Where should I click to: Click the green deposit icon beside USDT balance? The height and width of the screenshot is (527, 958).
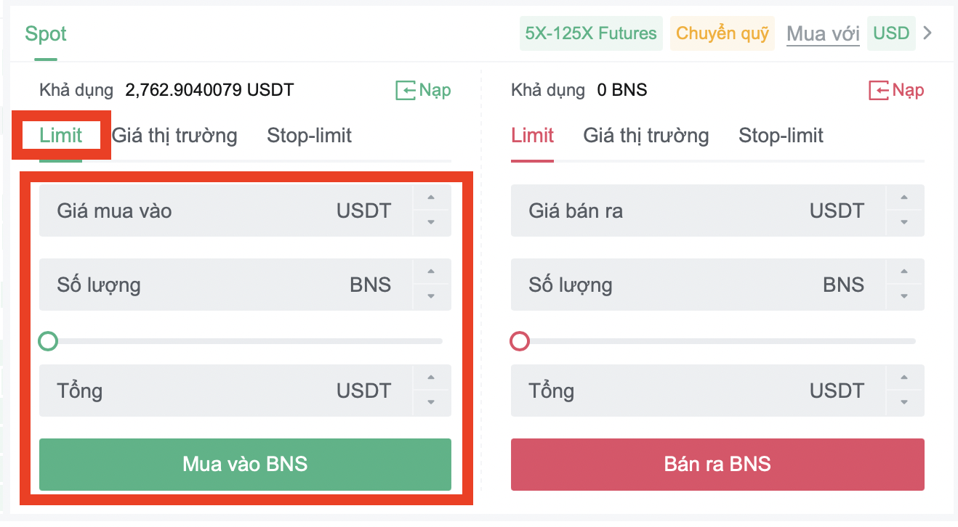point(405,90)
